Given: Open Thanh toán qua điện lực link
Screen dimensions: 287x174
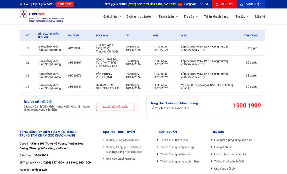Looking at the screenshot, I should [175, 154].
